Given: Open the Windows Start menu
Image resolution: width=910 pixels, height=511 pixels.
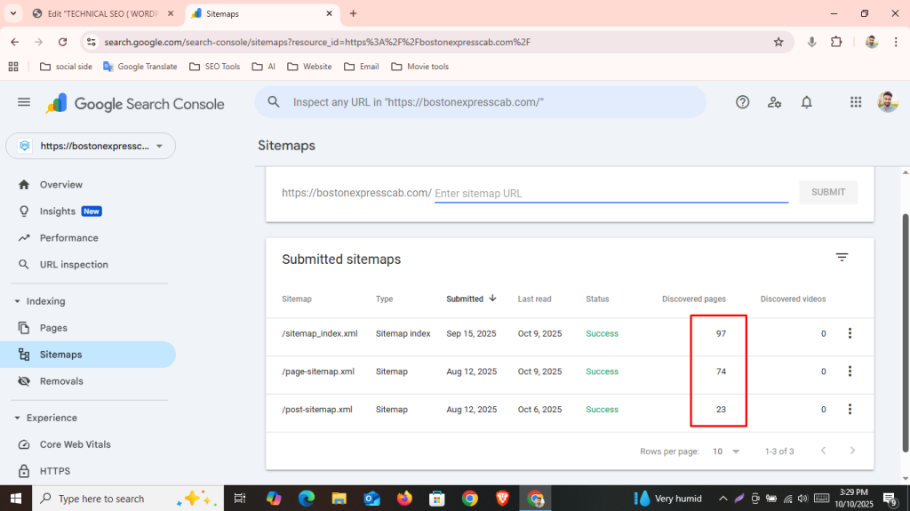Looking at the screenshot, I should [16, 499].
